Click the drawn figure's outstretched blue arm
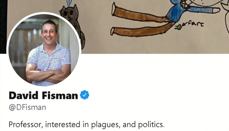This screenshot has width=229, height=131. click(204, 10)
